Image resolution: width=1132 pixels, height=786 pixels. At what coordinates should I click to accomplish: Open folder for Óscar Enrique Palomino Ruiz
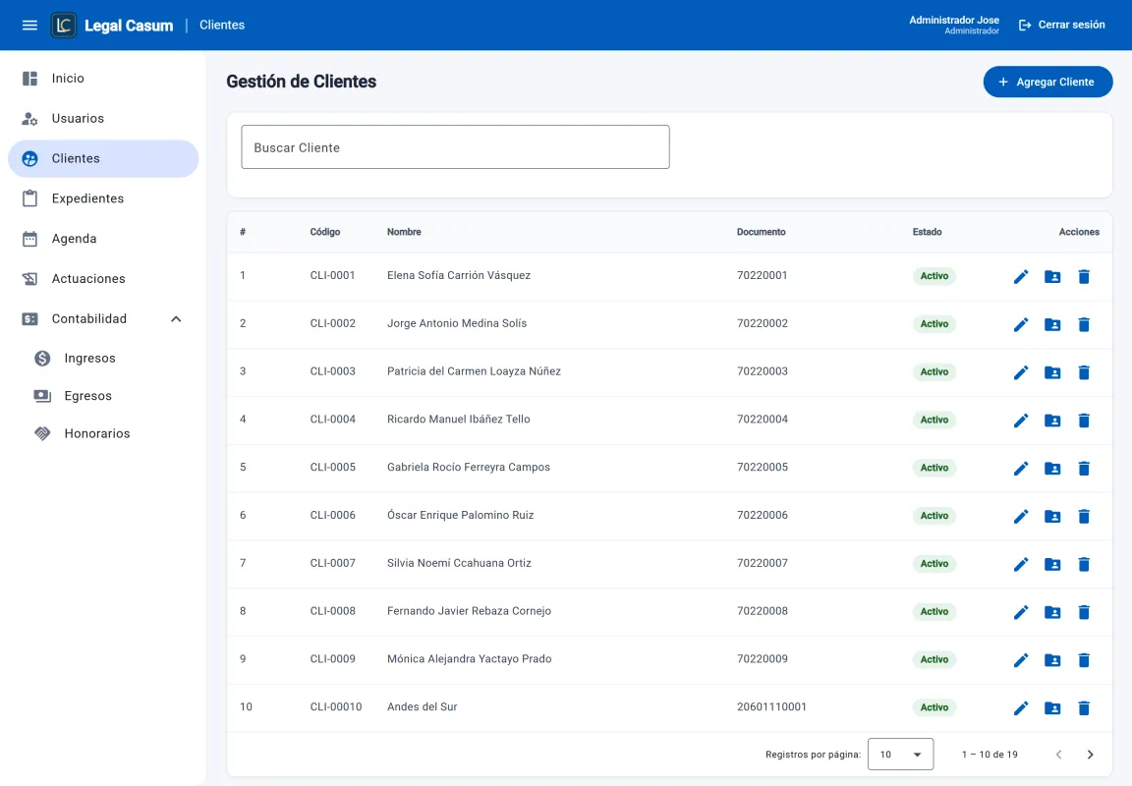tap(1052, 517)
